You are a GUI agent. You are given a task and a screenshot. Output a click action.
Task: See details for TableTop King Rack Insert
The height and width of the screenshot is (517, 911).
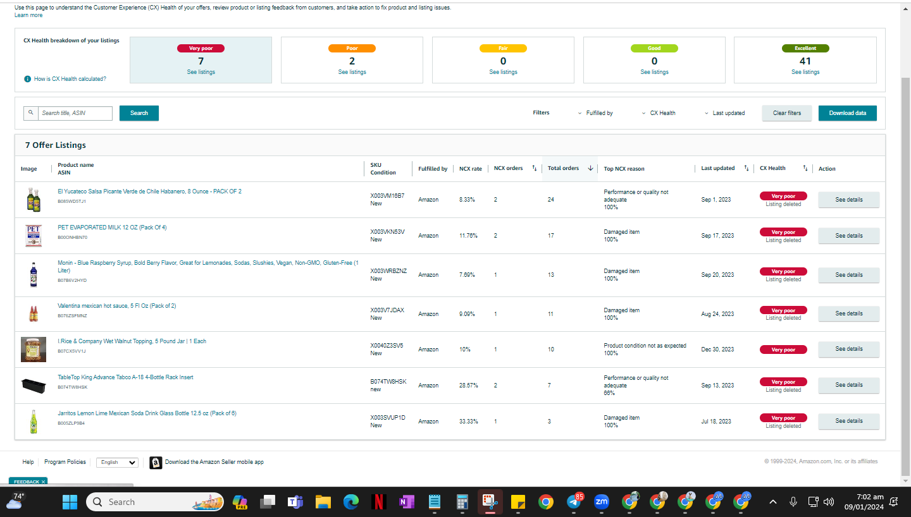(849, 385)
